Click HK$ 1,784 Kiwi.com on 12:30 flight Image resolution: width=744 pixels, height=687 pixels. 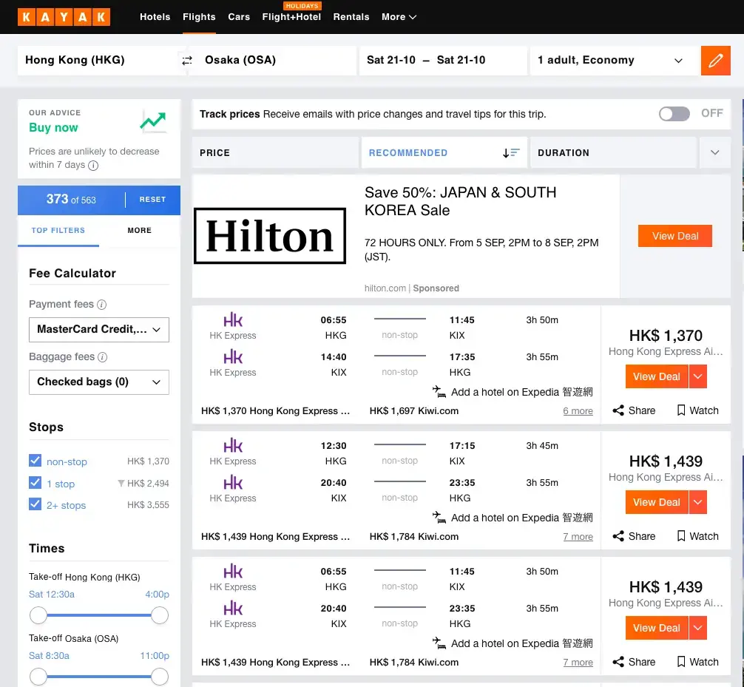414,537
